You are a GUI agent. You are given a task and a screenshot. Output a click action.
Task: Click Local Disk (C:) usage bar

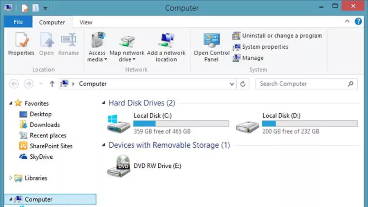point(181,124)
